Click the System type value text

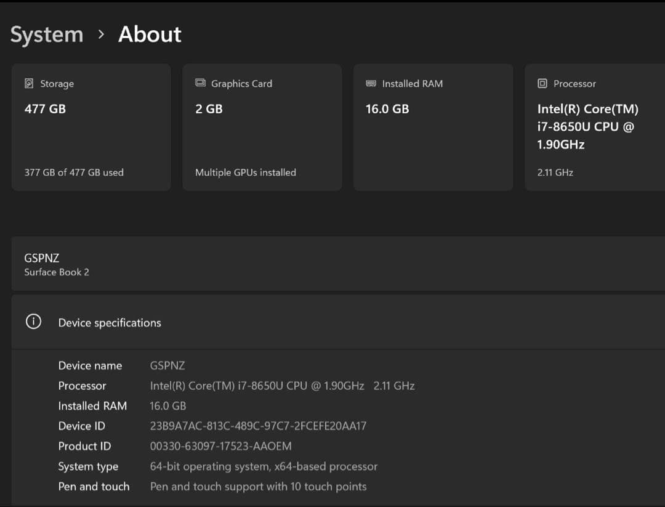pyautogui.click(x=264, y=466)
